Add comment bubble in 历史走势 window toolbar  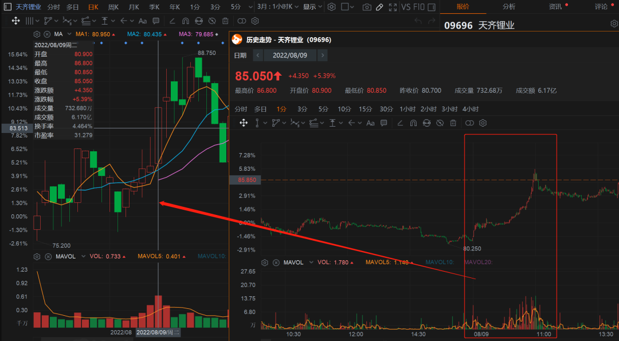coord(383,123)
